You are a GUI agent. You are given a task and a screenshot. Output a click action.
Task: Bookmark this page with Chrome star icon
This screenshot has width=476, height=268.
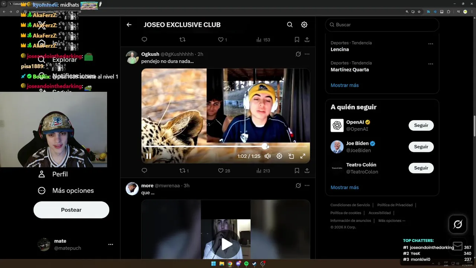pos(419,12)
